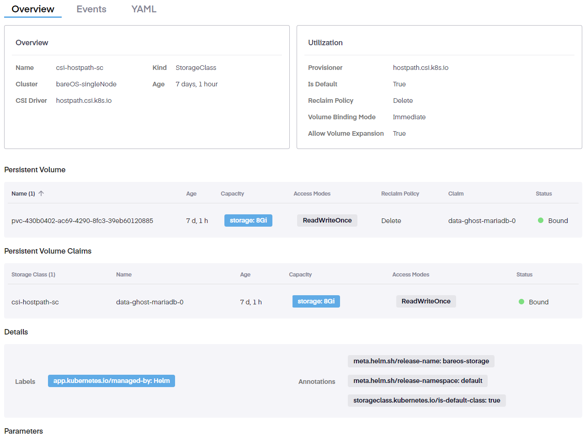Select the is-default-class: true annotation chip

pos(426,400)
